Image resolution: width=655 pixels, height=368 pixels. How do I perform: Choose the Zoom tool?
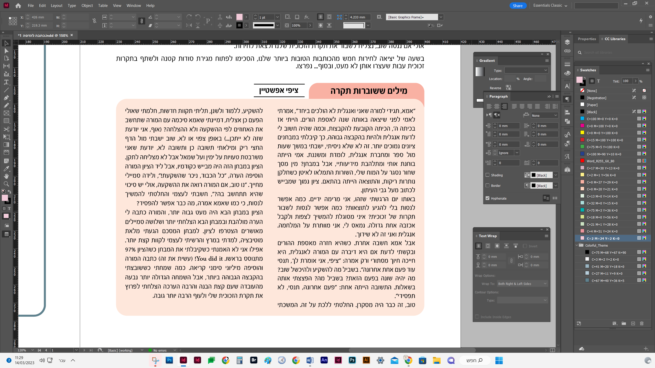point(6,184)
